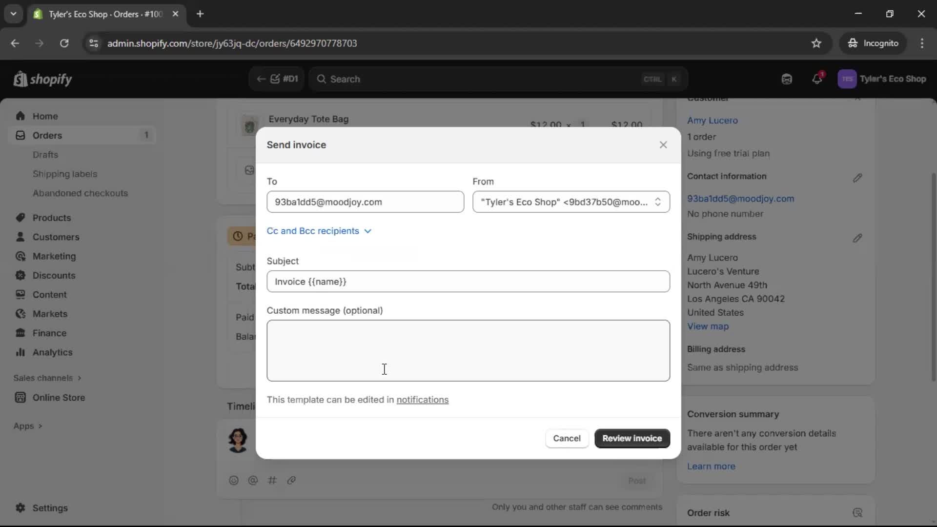The height and width of the screenshot is (527, 937).
Task: Click the Shopify logo in the sidebar
Action: click(42, 79)
